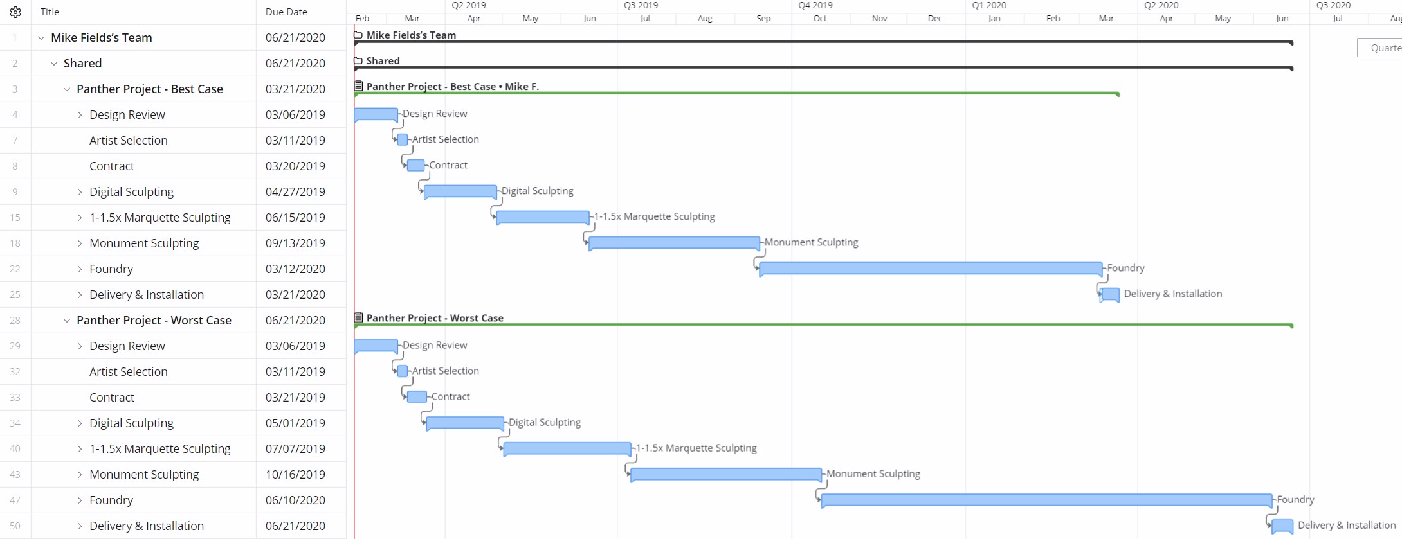Screen dimensions: 1402x539
Task: Click the Title column header
Action: pos(50,12)
